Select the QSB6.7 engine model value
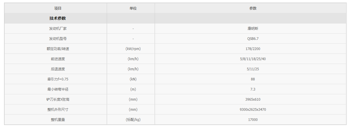352x129 pixels. coord(253,39)
